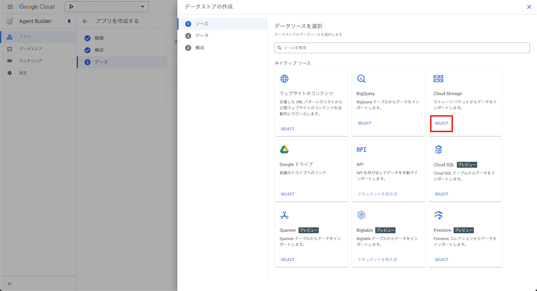Select step 1 ソース in the panel
This screenshot has width=537, height=291.
point(222,24)
